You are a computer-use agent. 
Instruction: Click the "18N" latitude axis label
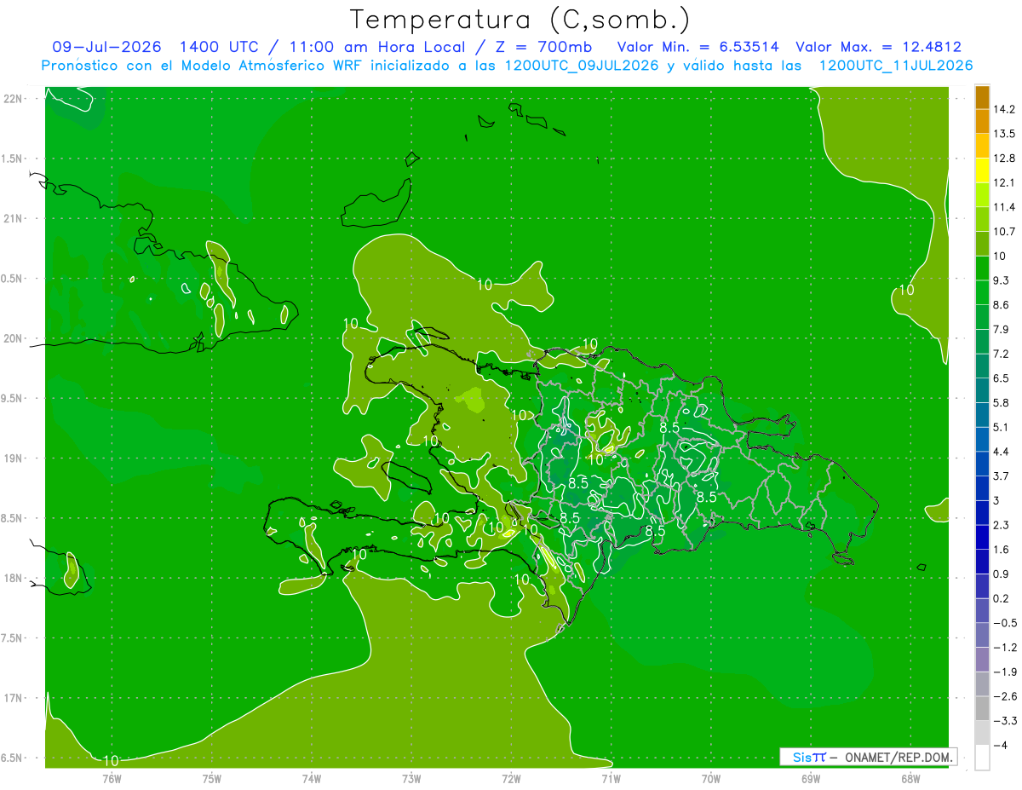(12, 579)
